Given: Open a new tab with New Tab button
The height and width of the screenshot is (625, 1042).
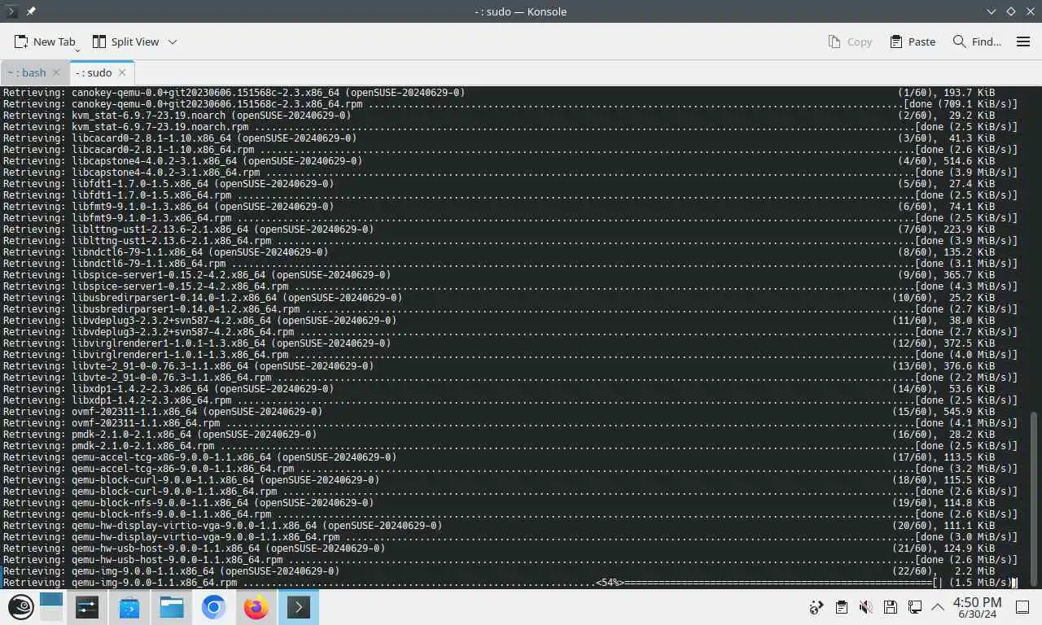Looking at the screenshot, I should pos(44,42).
